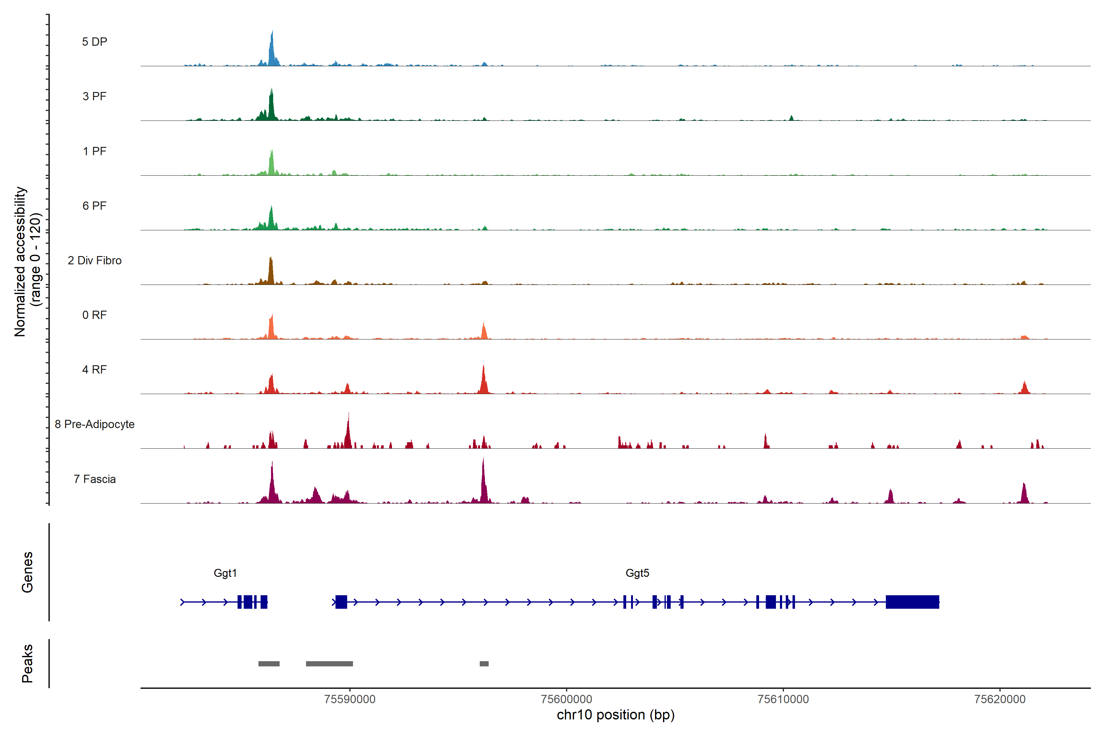Screen dimensions: 1105x736
Task: Click the 75590000 axis tick label
Action: pos(350,699)
